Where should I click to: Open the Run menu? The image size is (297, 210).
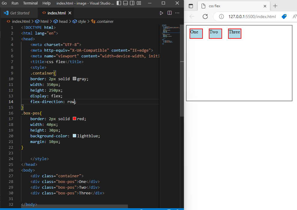tap(15, 3)
